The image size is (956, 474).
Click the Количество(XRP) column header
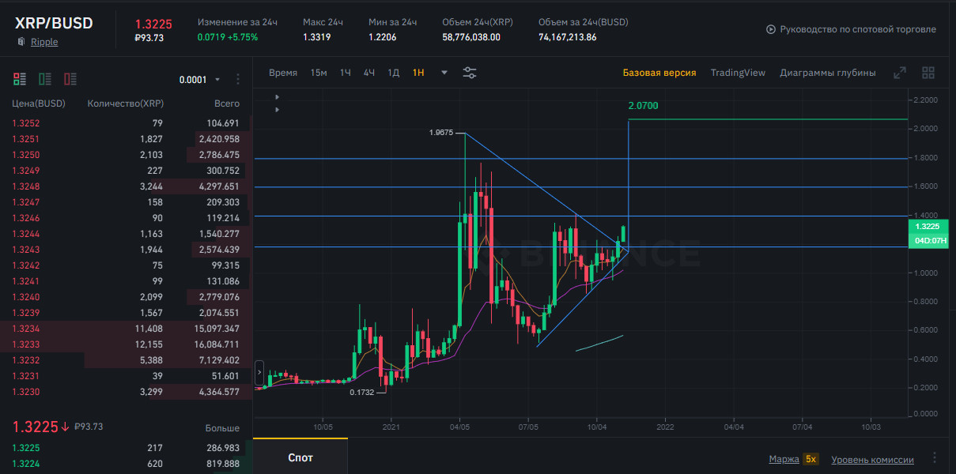tap(125, 103)
